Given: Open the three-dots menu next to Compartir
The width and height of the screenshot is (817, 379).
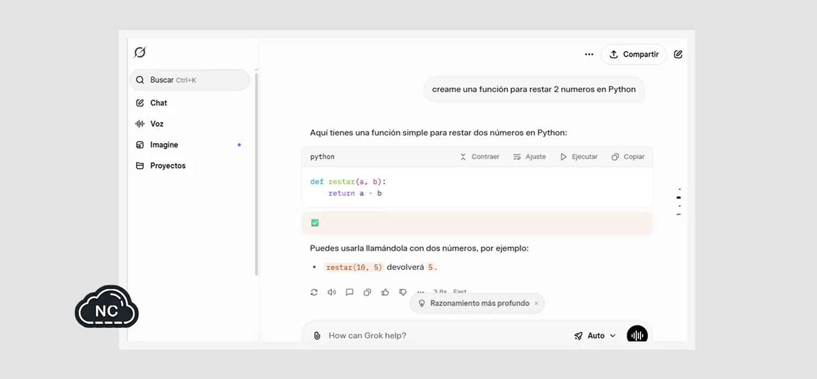Looking at the screenshot, I should pos(589,54).
